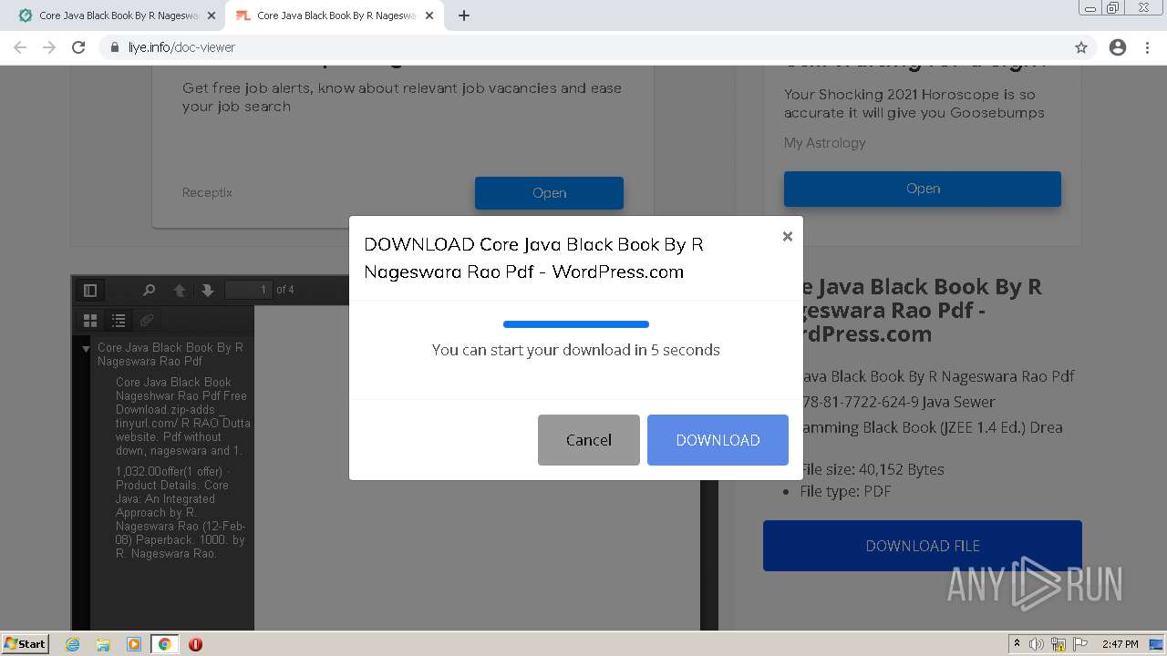This screenshot has width=1167, height=656.
Task: Open a new browser tab
Action: click(464, 15)
